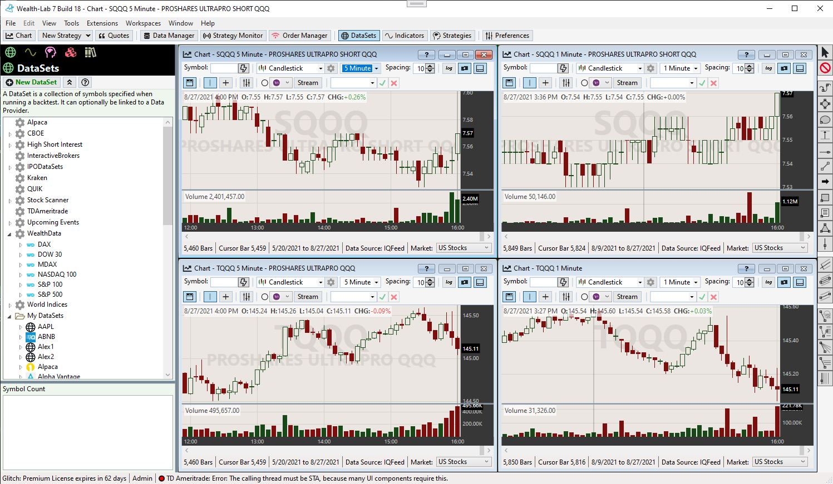This screenshot has height=484, width=833.
Task: Open the Order Manager toolbar button
Action: click(x=300, y=36)
